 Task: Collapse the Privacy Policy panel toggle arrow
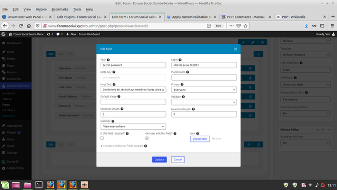click(x=329, y=130)
